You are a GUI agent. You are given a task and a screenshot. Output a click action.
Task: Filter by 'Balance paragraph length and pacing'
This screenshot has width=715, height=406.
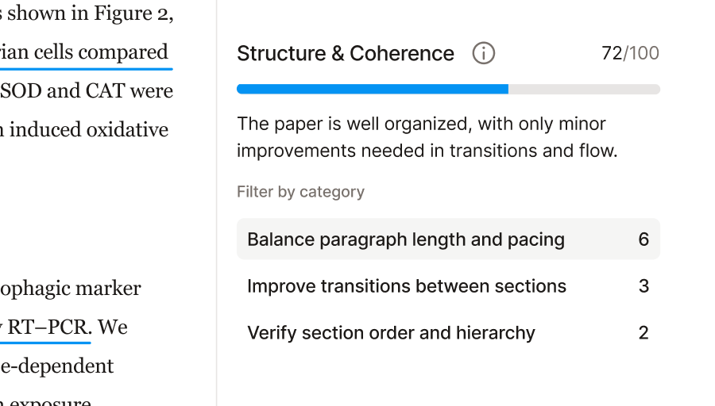pos(406,239)
